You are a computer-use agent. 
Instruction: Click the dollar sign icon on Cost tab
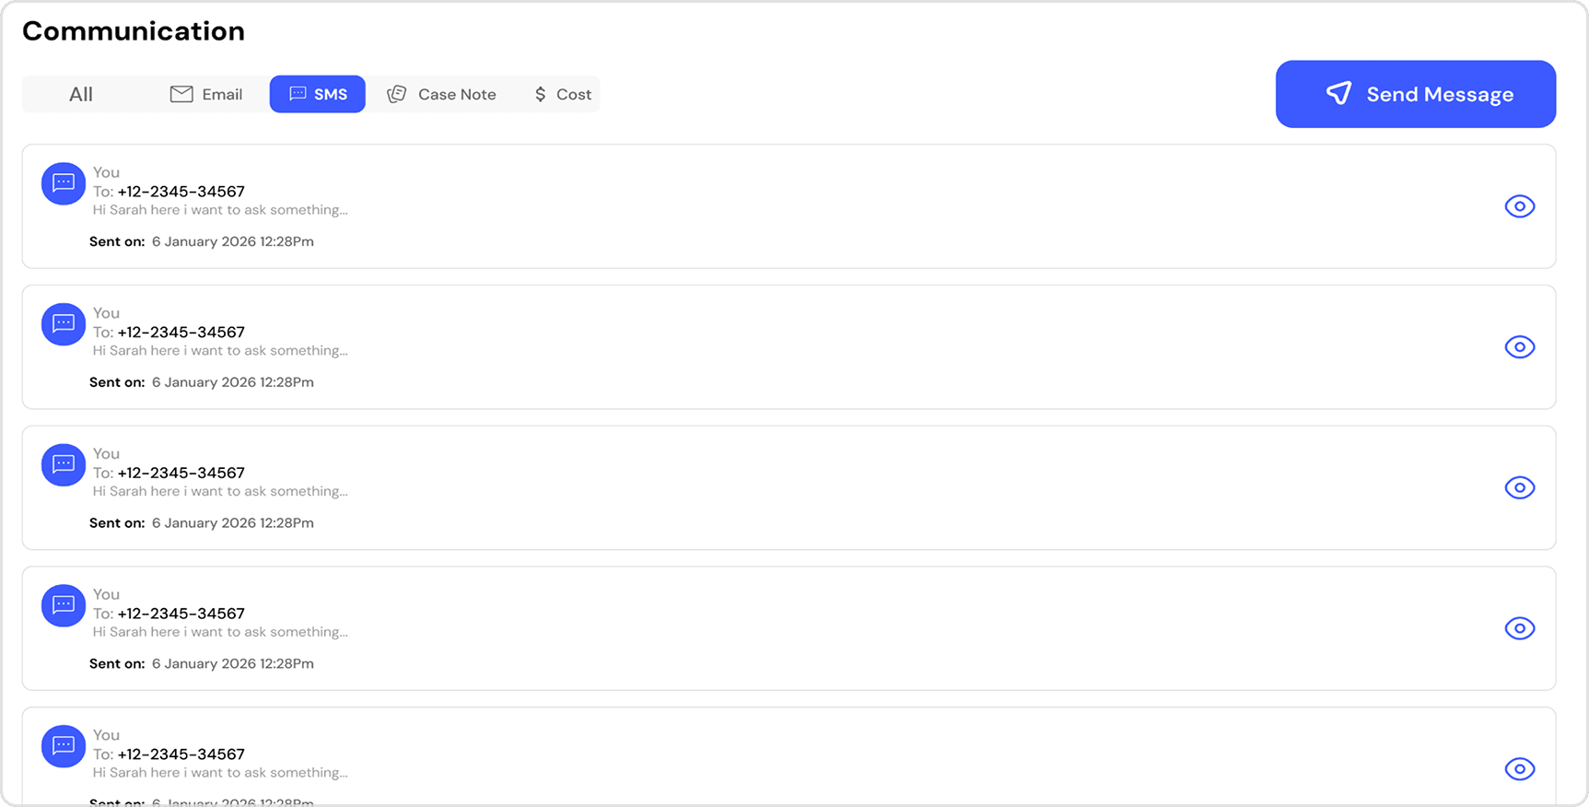pos(540,94)
